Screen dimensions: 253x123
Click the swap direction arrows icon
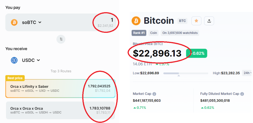61,39
